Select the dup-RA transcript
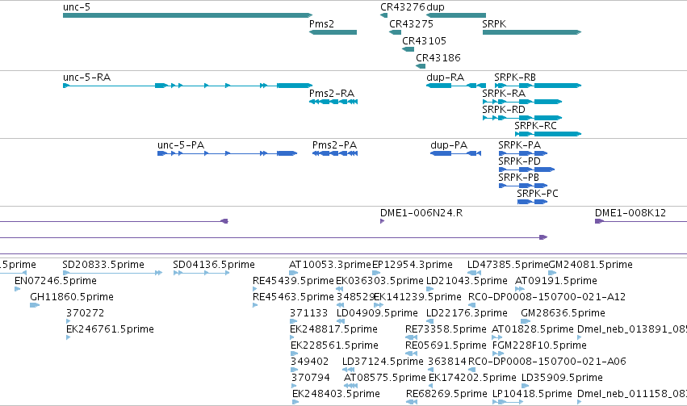Image resolution: width=687 pixels, height=406 pixels. coord(455,86)
